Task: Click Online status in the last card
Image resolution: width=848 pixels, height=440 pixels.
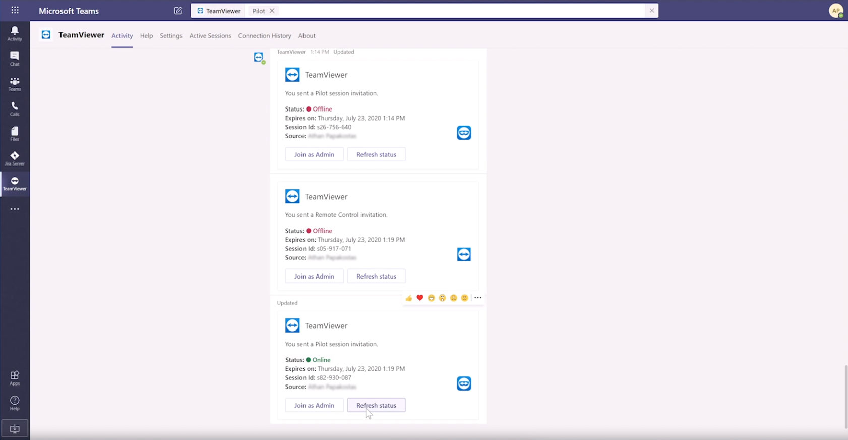Action: coord(318,360)
